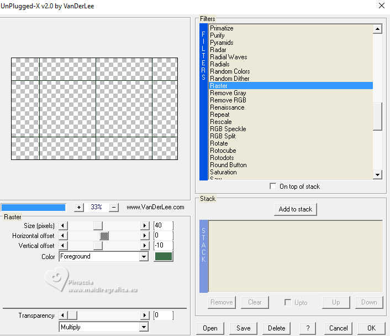Click the question mark help button
Image resolution: width=390 pixels, height=336 pixels.
click(308, 328)
